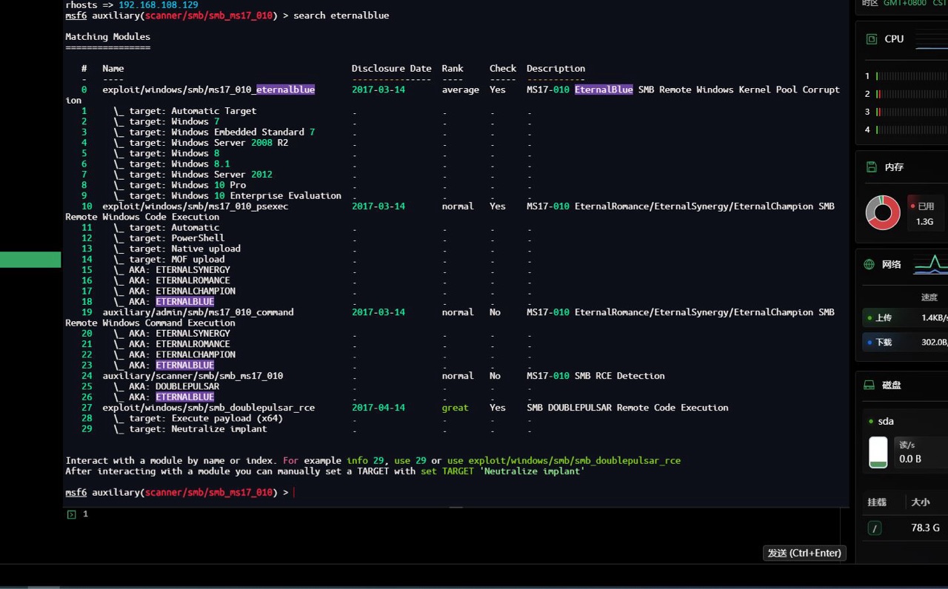Click the 2017-04-14 disclosure date
Screen dimensions: 948x589
click(x=378, y=408)
